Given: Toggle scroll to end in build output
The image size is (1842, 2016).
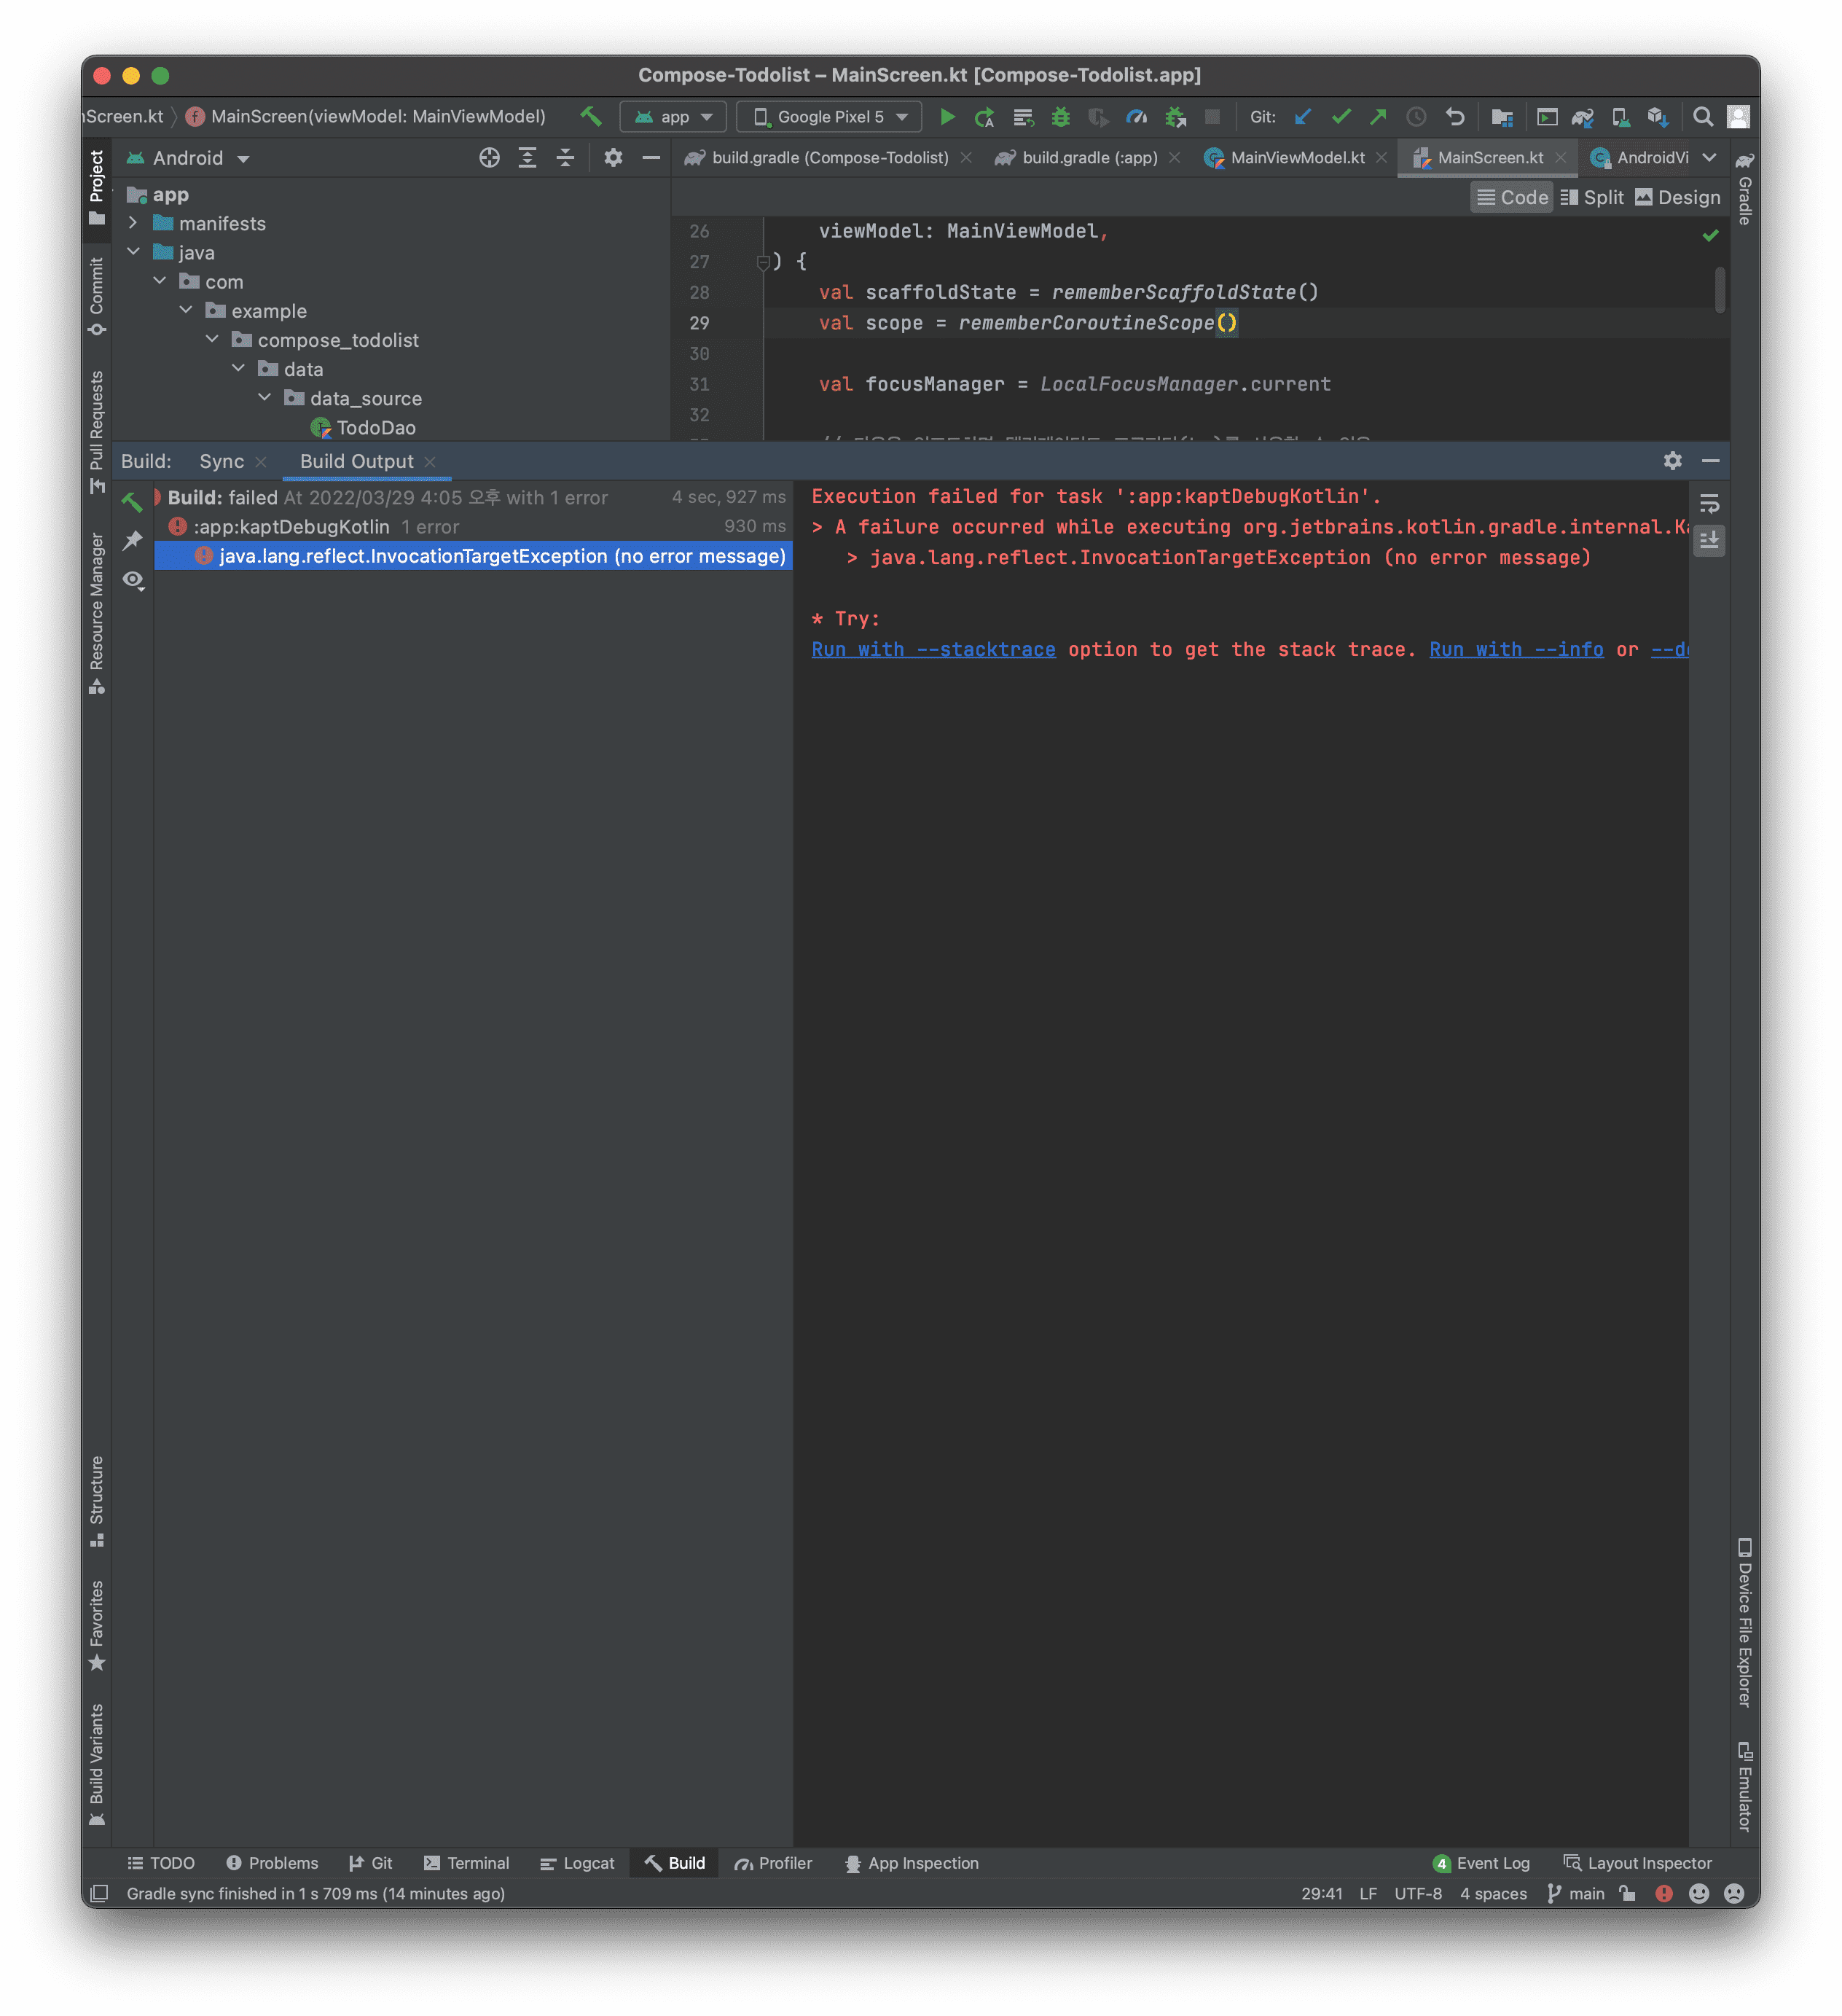Looking at the screenshot, I should [1709, 541].
